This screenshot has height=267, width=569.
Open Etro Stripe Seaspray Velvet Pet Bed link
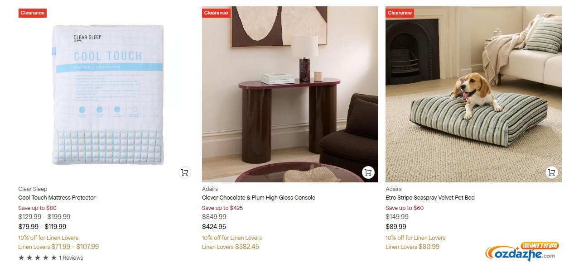pos(430,198)
